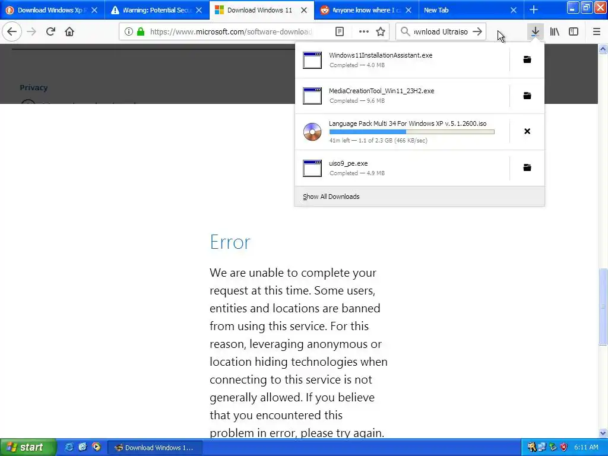Close the Download Windows 11 tab
This screenshot has width=608, height=456.
[304, 10]
